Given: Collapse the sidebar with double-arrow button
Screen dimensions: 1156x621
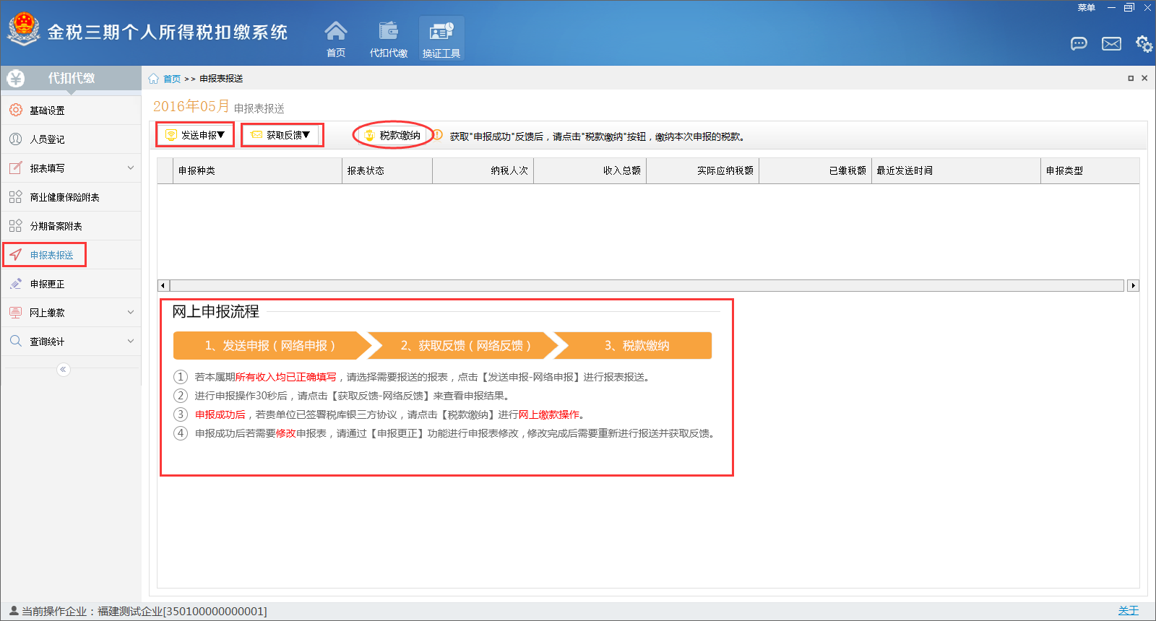Looking at the screenshot, I should tap(64, 370).
